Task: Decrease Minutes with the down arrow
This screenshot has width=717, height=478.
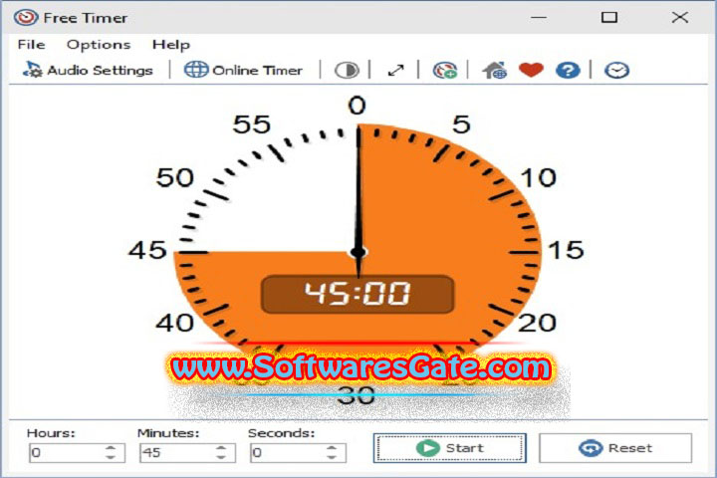Action: [x=221, y=457]
